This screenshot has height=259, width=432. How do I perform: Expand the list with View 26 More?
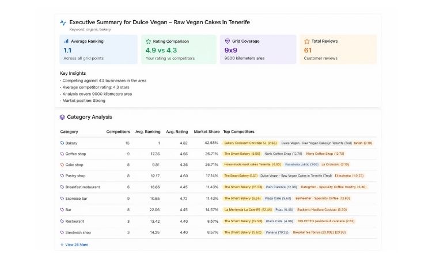pos(77,245)
